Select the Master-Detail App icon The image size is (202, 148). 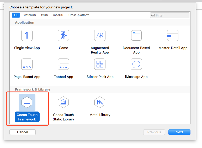pos(173,35)
